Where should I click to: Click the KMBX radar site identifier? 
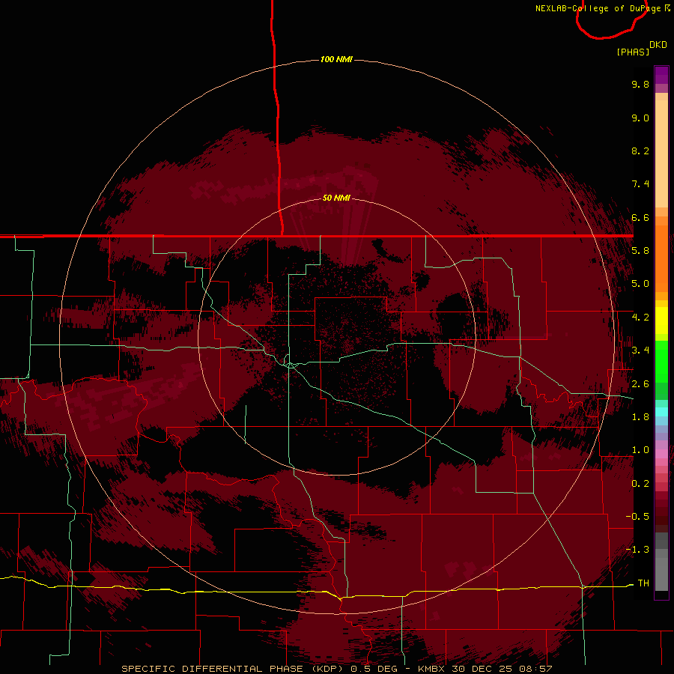click(431, 669)
